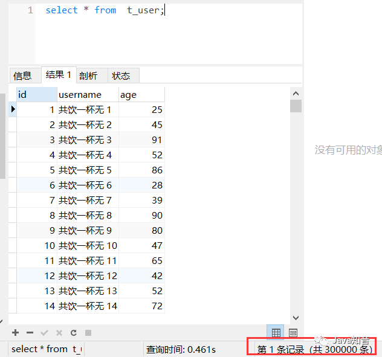Select username cell 共饮一杯无 5
Screen dimensions: 382x357
coord(88,170)
